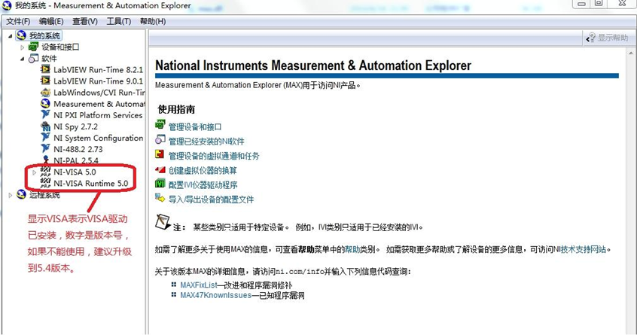The height and width of the screenshot is (335, 637).
Task: Open the 创建虚拟仪器的换算 link
Action: (x=203, y=171)
